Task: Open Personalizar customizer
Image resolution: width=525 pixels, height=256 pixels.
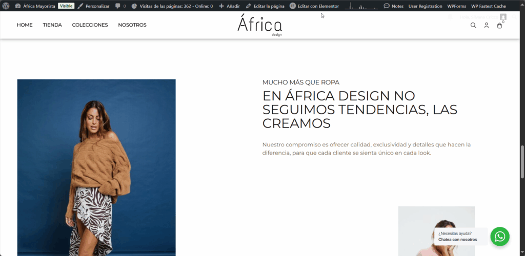Action: tap(93, 6)
